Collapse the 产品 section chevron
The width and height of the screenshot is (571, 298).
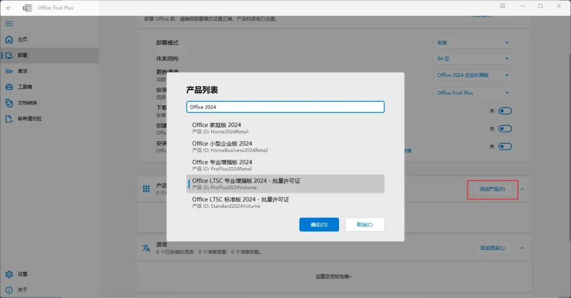coord(522,189)
